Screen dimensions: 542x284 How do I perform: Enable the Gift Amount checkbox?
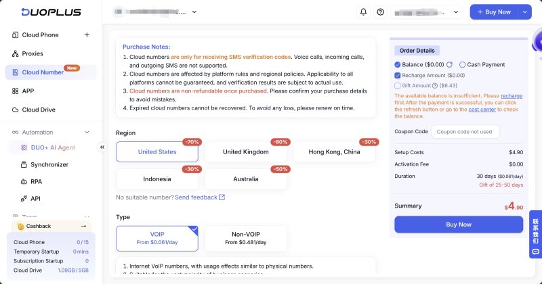tap(398, 86)
